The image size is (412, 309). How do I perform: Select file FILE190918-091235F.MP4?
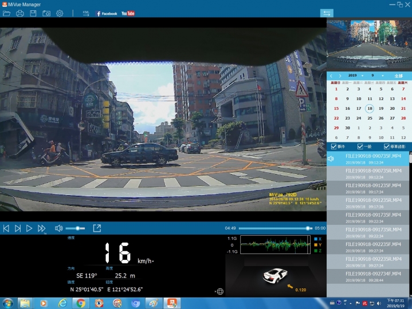click(368, 188)
